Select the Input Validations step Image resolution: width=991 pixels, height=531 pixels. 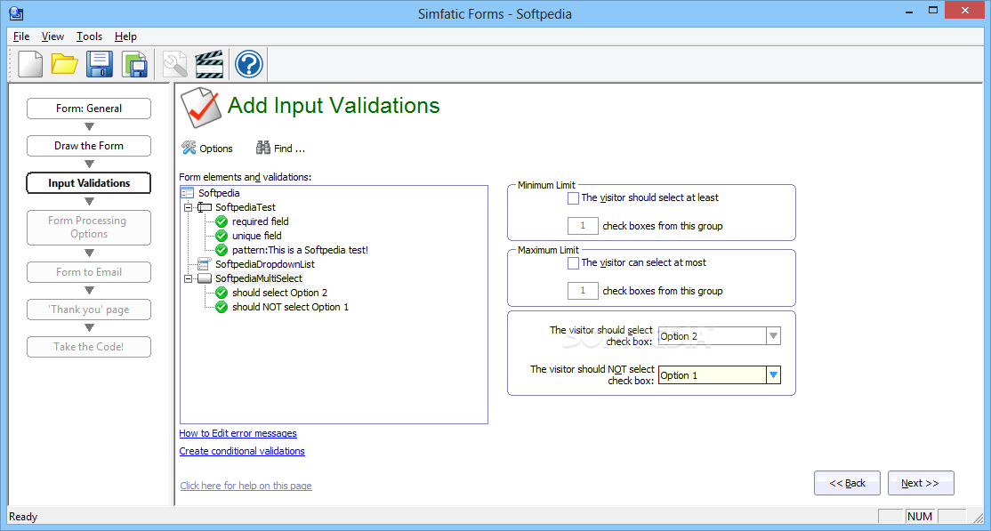[x=89, y=182]
